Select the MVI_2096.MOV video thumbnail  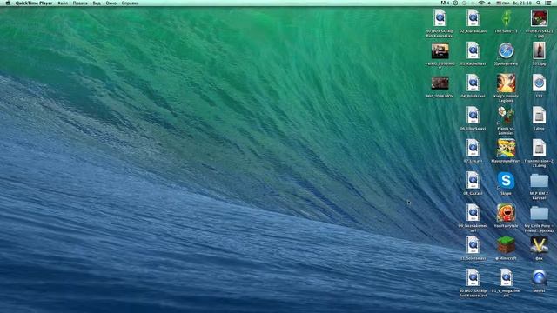[x=440, y=83]
